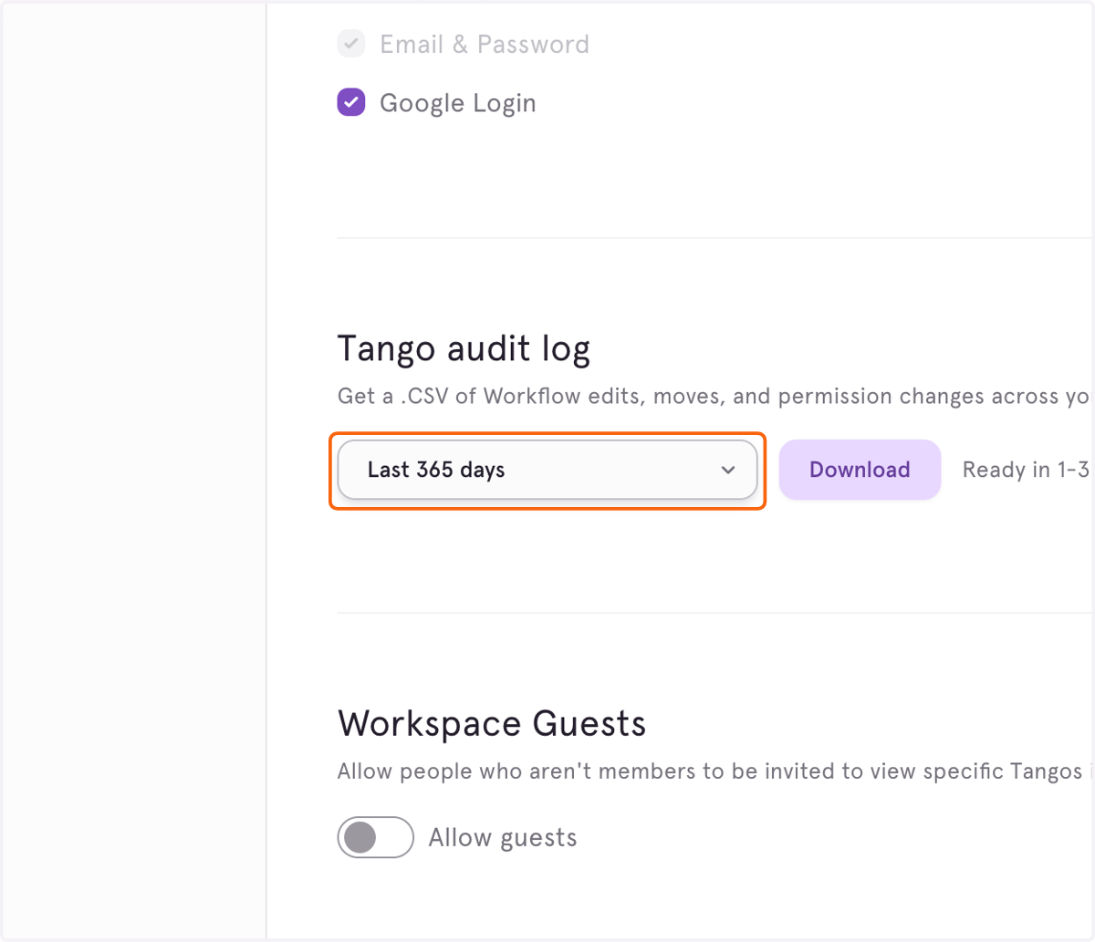Click the 'Get a .CSV of Workflow edits' description
Viewport: 1095px width, 942px height.
click(714, 397)
